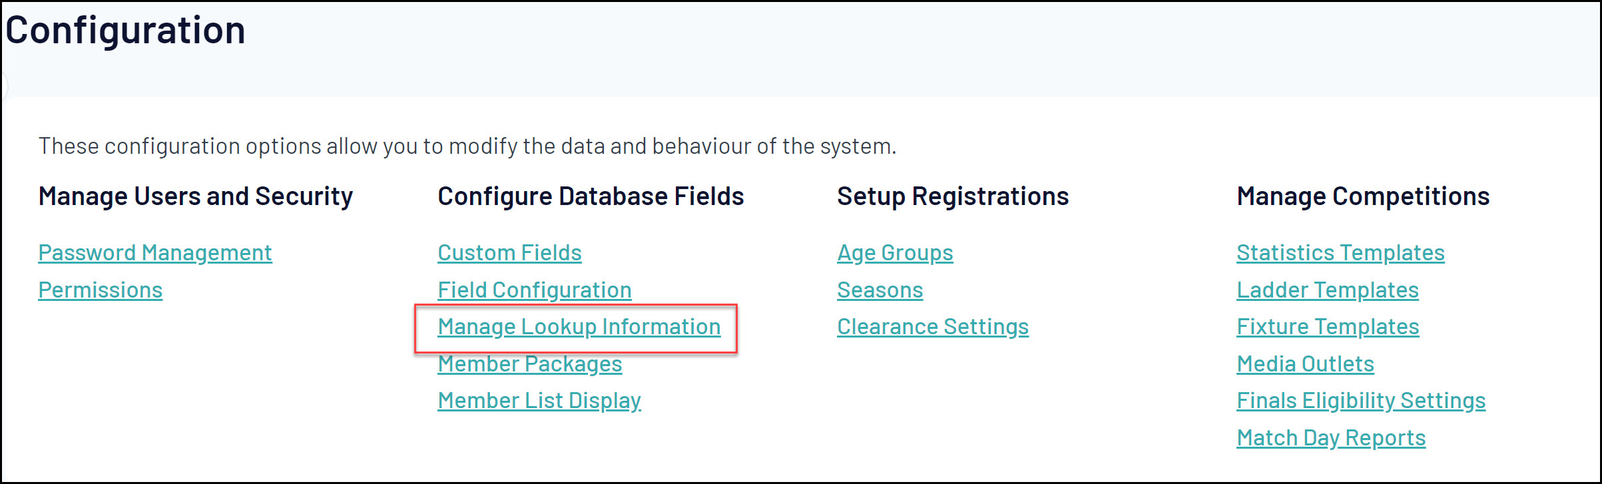The height and width of the screenshot is (484, 1602).
Task: Select the Member Packages link
Action: (x=529, y=364)
